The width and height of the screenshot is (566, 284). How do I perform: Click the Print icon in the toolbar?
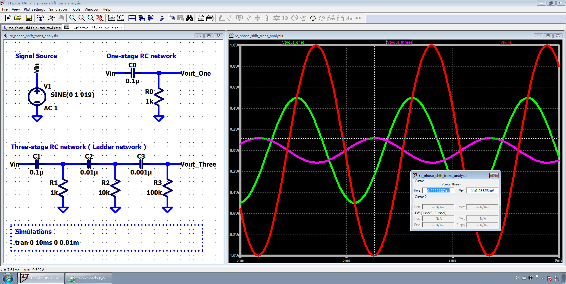201,18
